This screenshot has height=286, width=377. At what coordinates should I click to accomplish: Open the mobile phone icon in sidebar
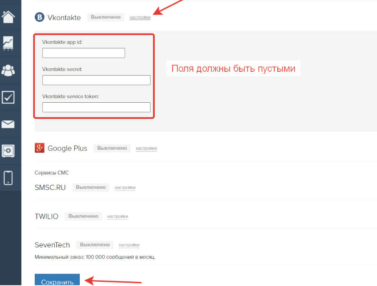pos(8,178)
